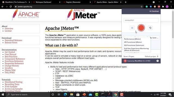Screen dimensions: 174x97
Task: Click the blue extension icon in toolbar
Action: click(x=151, y=6)
